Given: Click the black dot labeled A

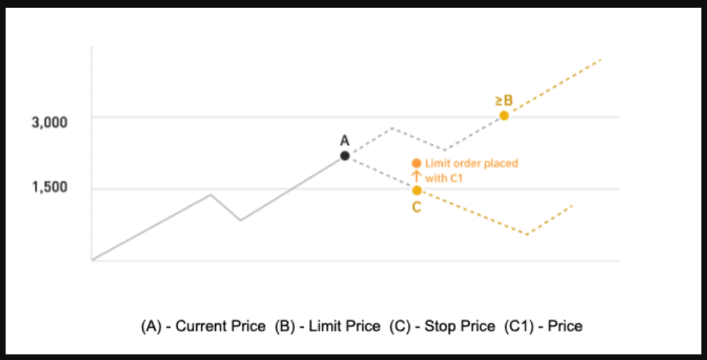Looking at the screenshot, I should (345, 156).
